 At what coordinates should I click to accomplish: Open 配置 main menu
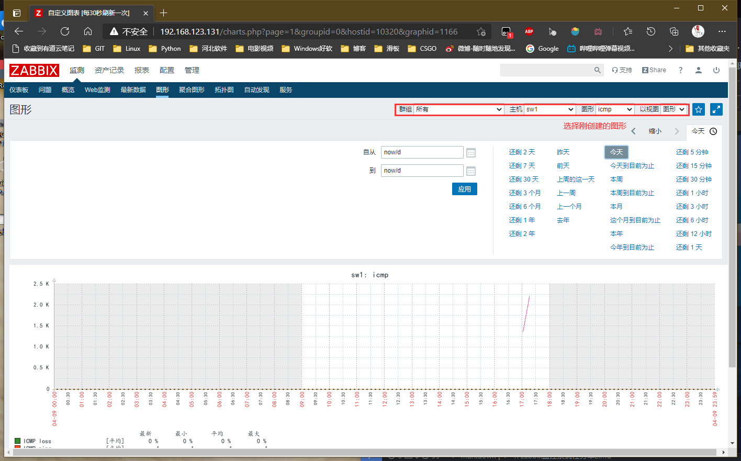[167, 70]
